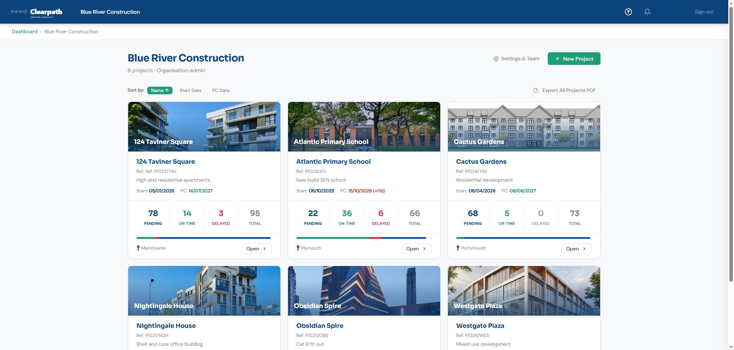Click Blue River Construction in the top bar
The width and height of the screenshot is (734, 350).
click(x=110, y=12)
